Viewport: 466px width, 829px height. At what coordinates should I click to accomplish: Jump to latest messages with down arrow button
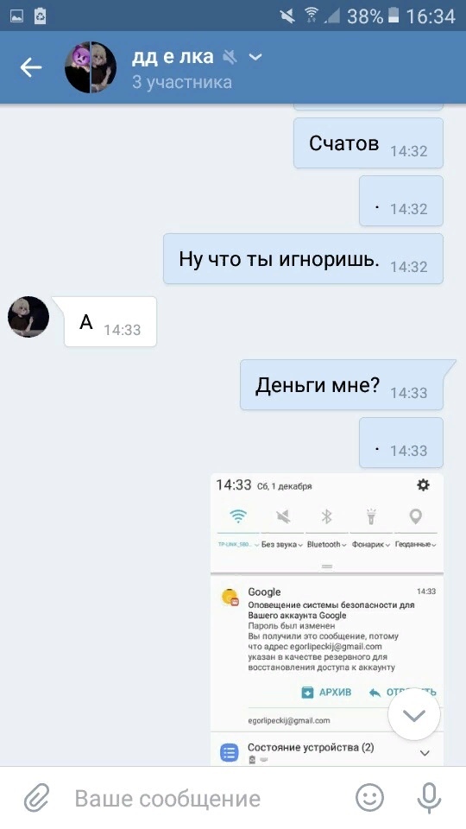point(414,715)
